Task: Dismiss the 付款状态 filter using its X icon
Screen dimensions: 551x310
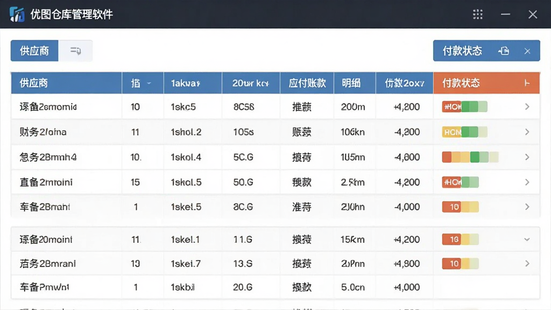Action: [x=527, y=51]
